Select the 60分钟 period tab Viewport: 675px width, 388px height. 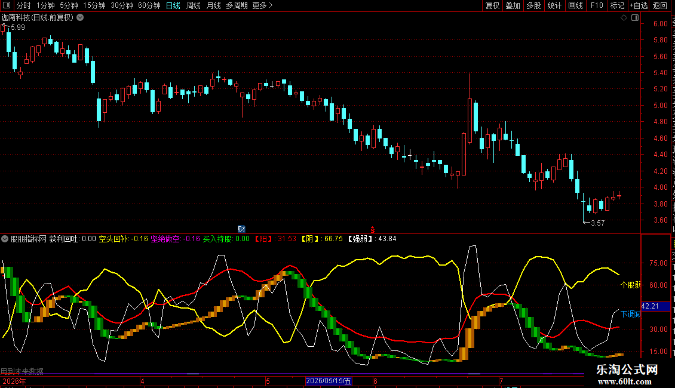[x=149, y=5]
